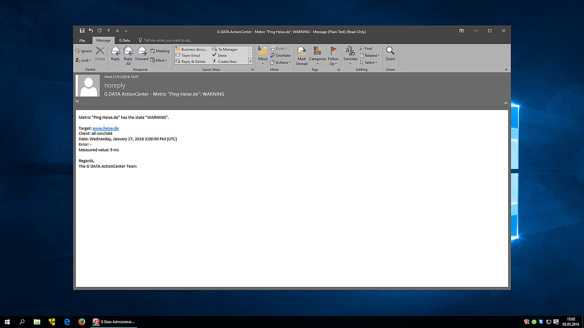
Task: Open the www.heise.de link
Action: (x=105, y=128)
